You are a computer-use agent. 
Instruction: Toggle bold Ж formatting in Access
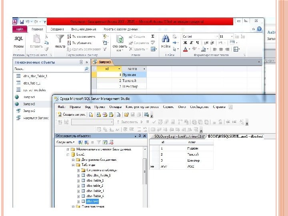pyautogui.click(x=185, y=43)
